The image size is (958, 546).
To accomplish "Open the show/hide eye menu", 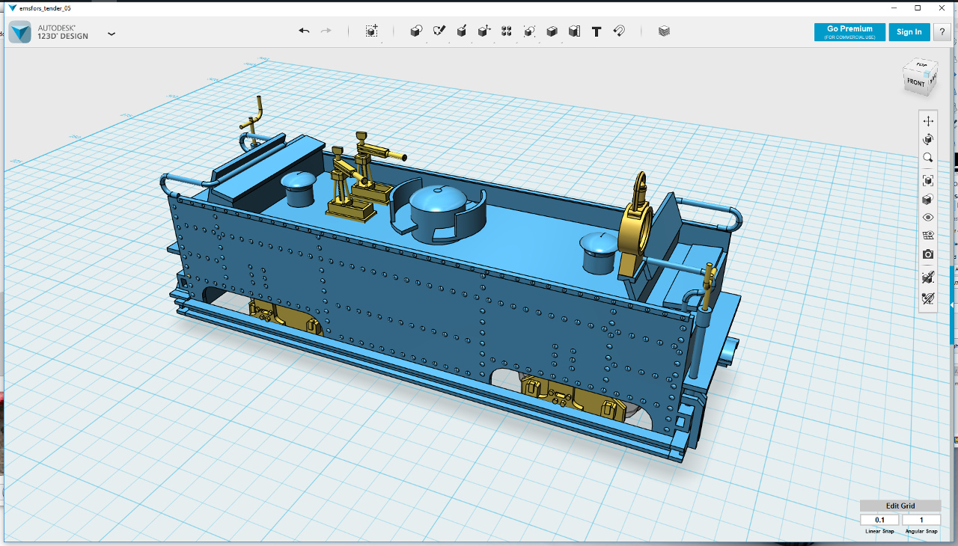I will click(928, 218).
